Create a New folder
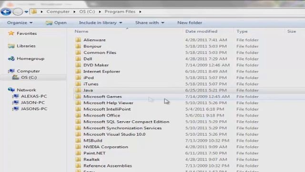Screen dimensions: 305x172 [190, 22]
